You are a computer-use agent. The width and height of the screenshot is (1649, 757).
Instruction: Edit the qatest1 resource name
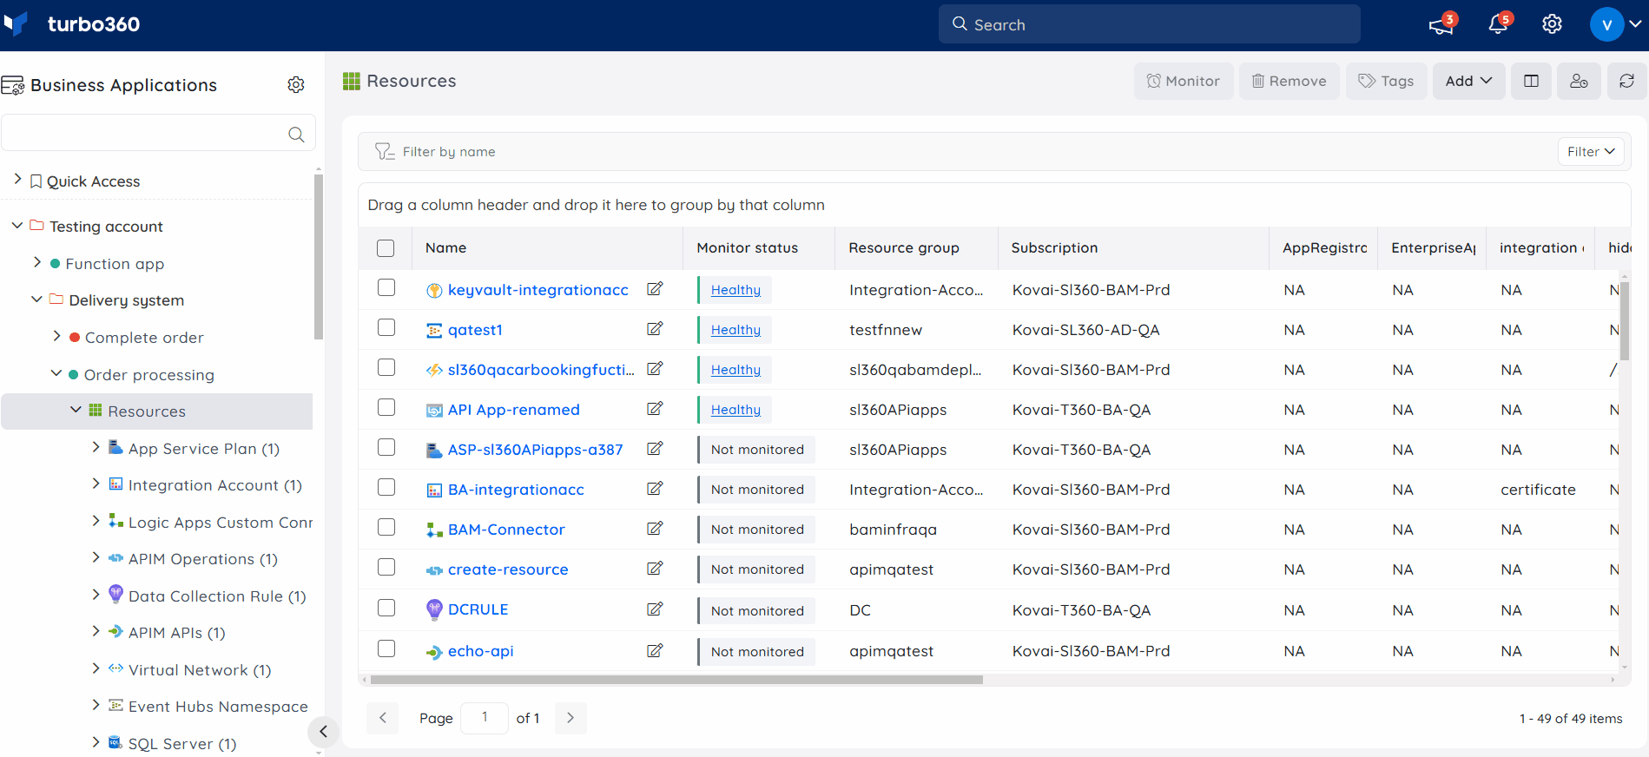tap(655, 329)
